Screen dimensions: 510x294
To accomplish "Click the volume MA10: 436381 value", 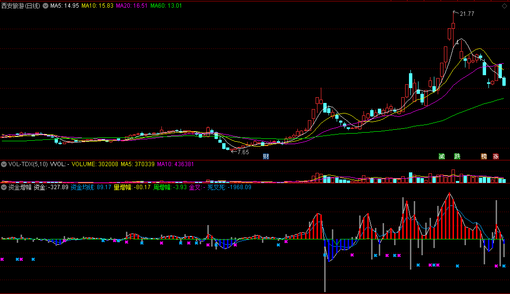I will (x=175, y=164).
